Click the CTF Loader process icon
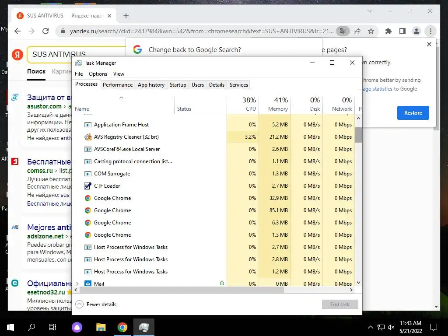 pos(87,186)
